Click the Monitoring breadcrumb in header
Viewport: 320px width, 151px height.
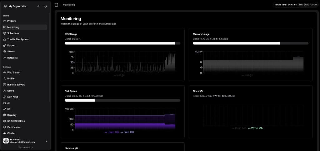(x=69, y=5)
